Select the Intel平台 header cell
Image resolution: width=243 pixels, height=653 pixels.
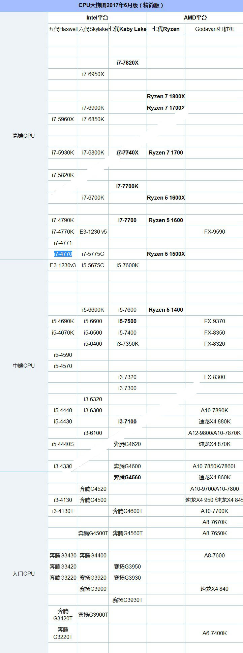[97, 18]
